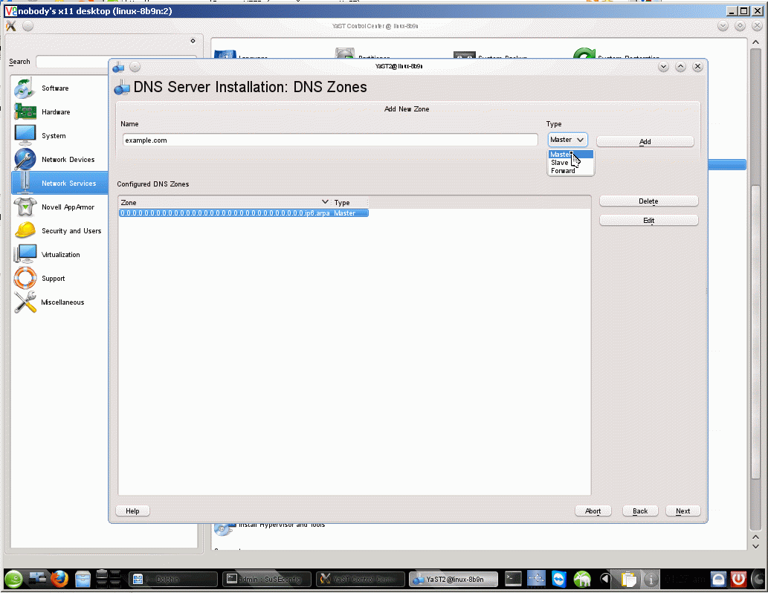Click the zone Name input field
Screen dimensions: 768x593
click(329, 140)
